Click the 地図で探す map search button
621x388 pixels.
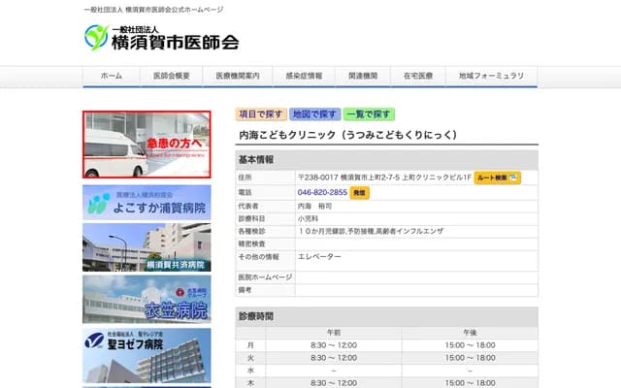pyautogui.click(x=314, y=114)
